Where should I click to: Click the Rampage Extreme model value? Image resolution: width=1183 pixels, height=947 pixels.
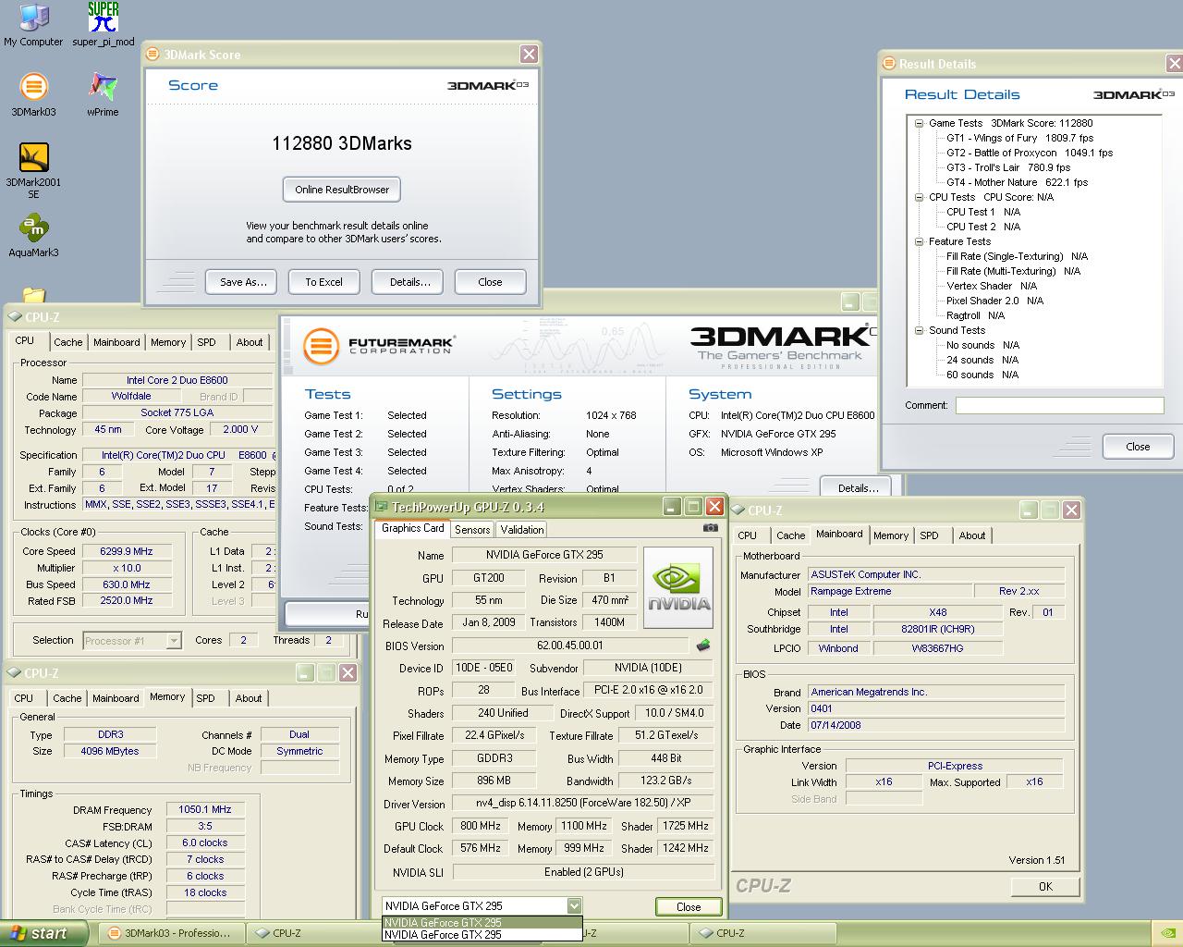click(890, 591)
